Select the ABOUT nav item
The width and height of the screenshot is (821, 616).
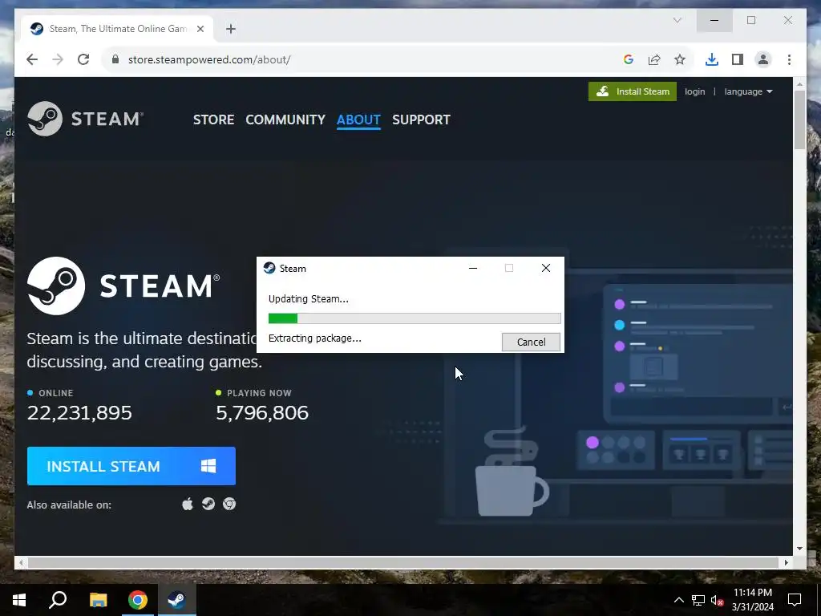click(x=358, y=120)
